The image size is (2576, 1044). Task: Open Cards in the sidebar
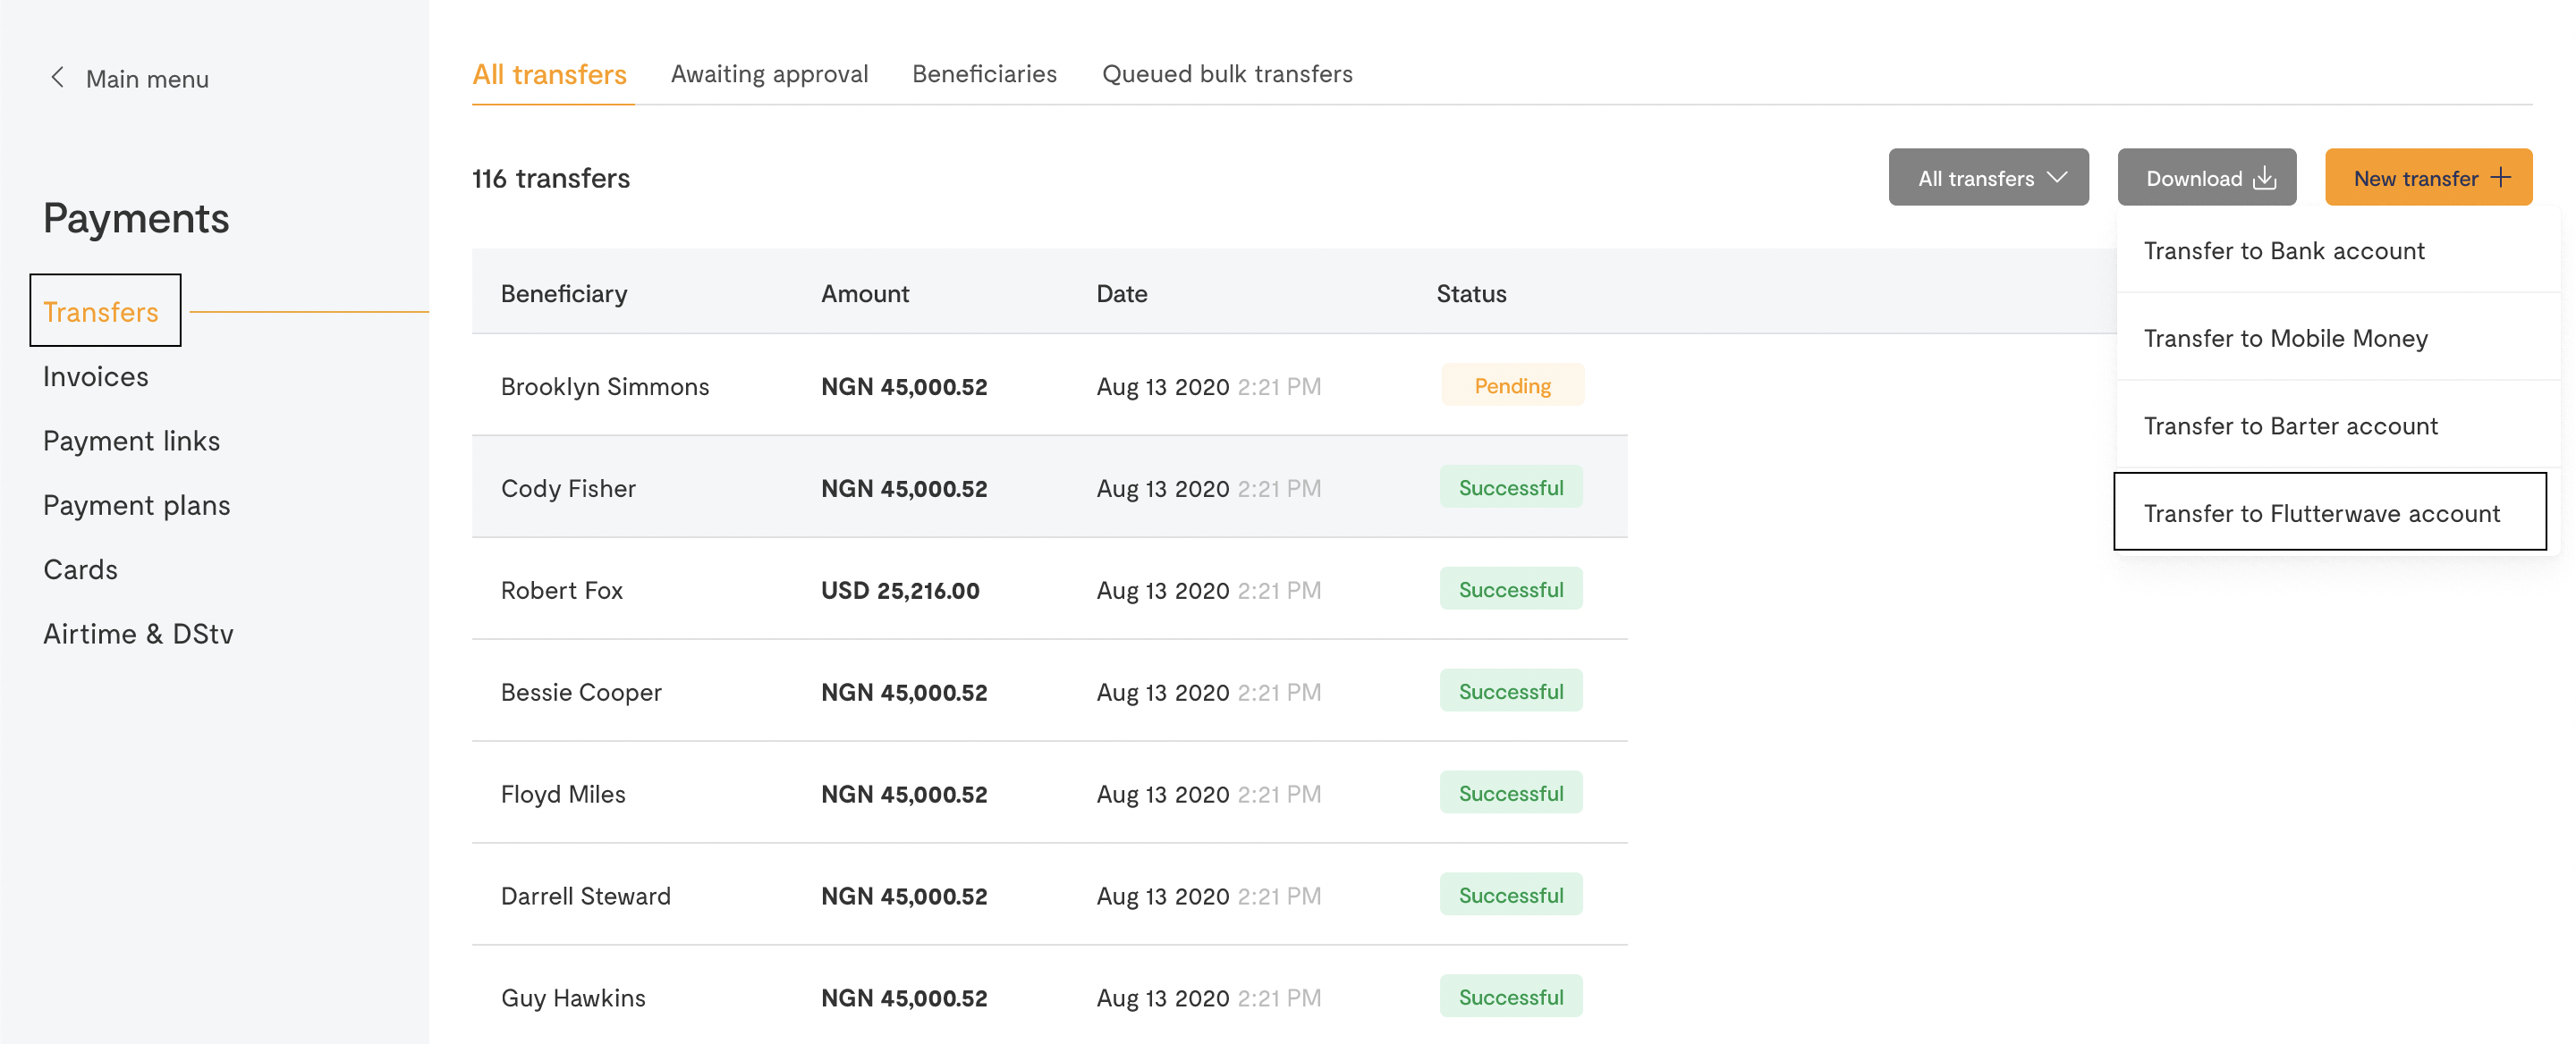coord(80,569)
